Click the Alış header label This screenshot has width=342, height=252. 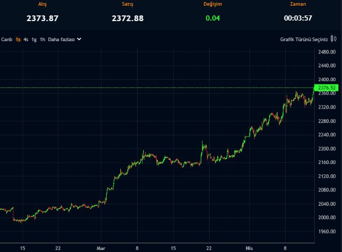[x=43, y=4]
